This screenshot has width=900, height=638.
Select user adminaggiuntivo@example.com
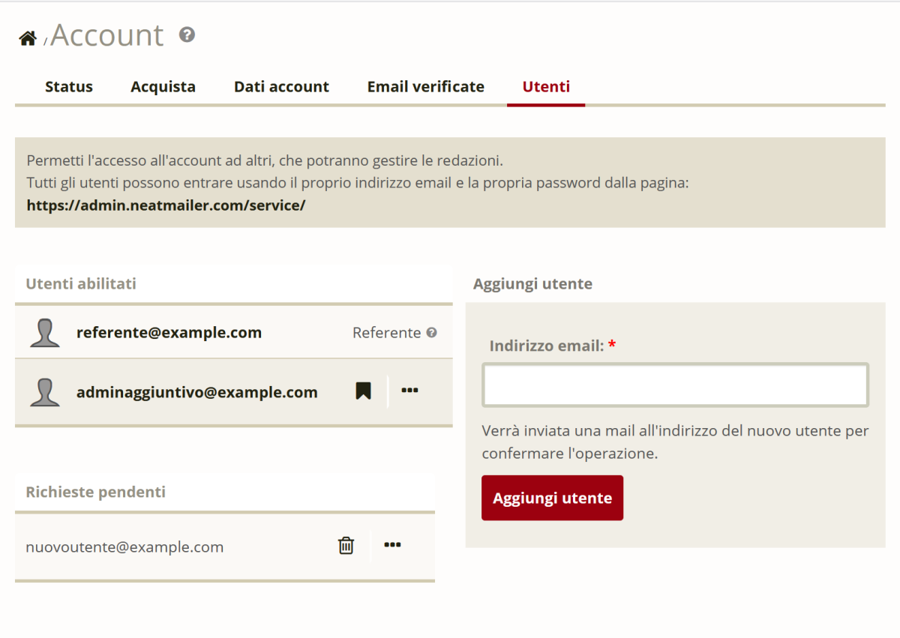click(196, 392)
